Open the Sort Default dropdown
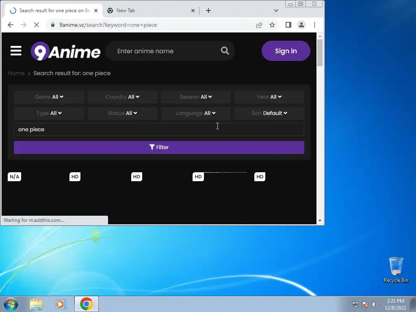Image resolution: width=416 pixels, height=312 pixels. click(269, 113)
